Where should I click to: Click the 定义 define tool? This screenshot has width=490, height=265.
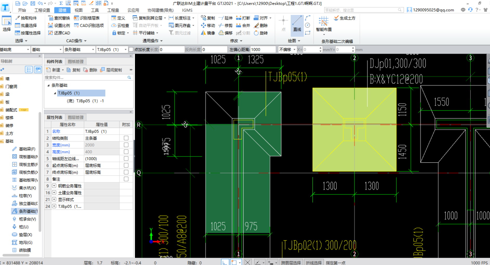click(118, 18)
